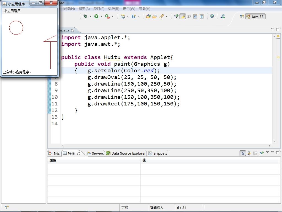
Task: Click the Open Task folder icon
Action: pyautogui.click(x=154, y=16)
